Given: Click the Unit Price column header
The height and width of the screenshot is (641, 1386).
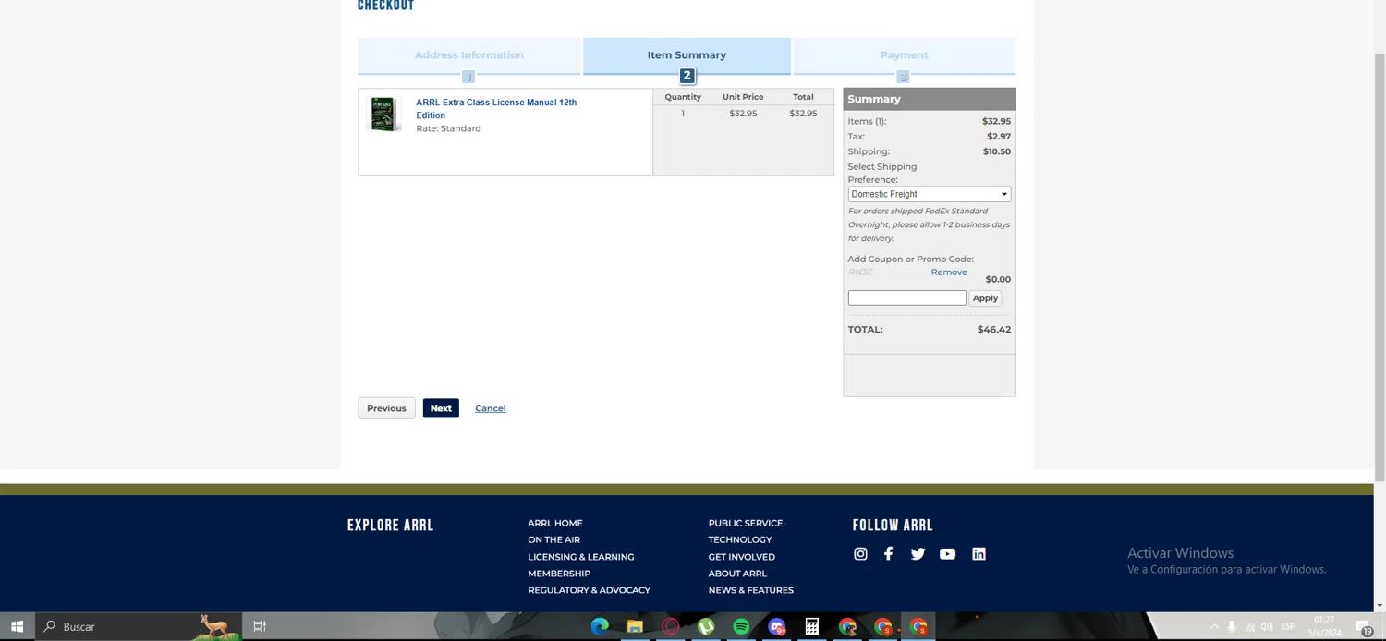Looking at the screenshot, I should 743,97.
